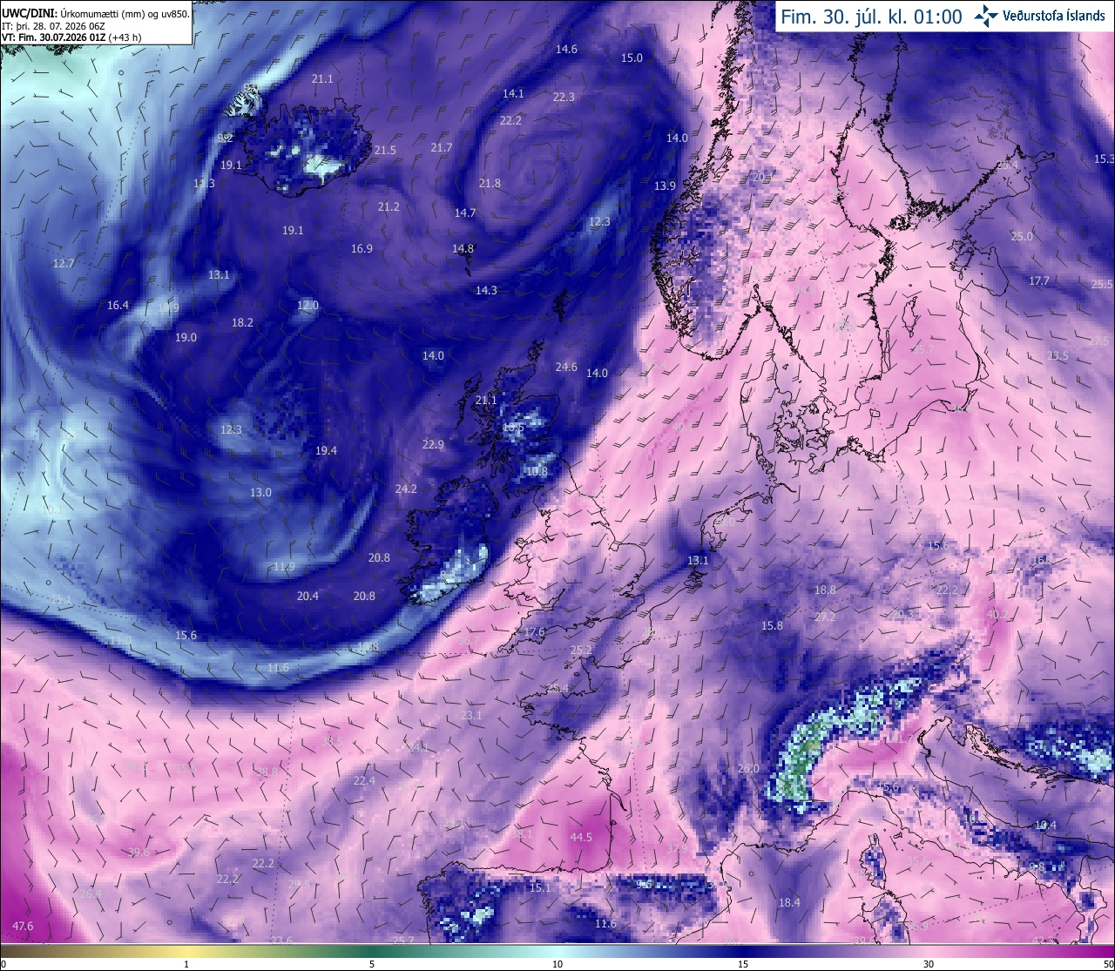Pick the color at scale value 10
The height and width of the screenshot is (971, 1115).
pos(557,951)
